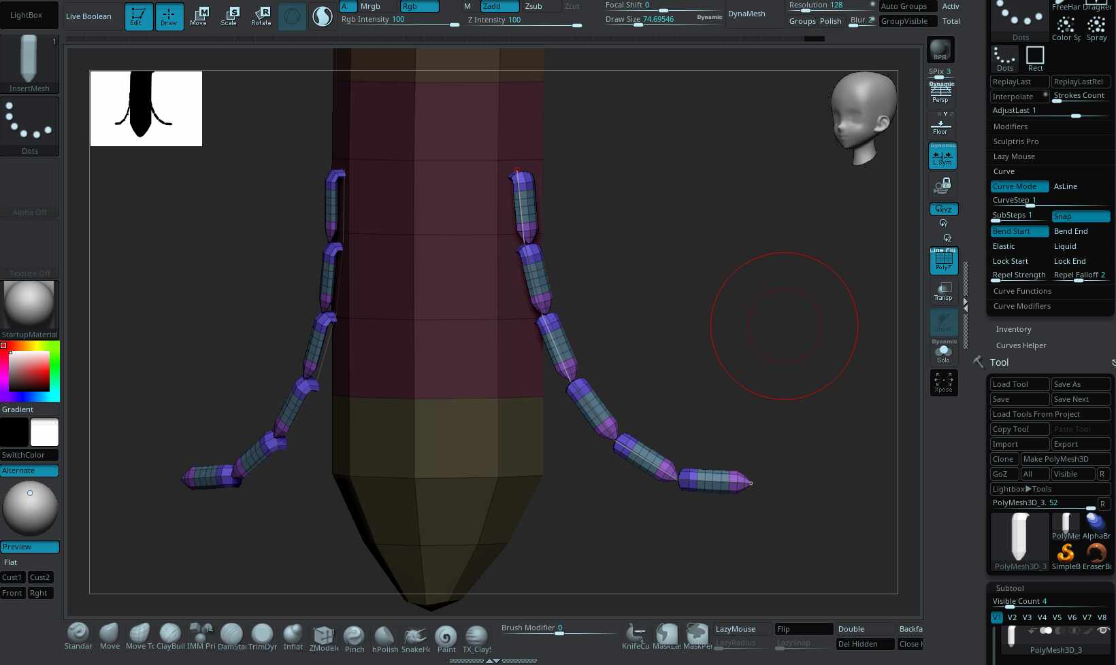
Task: Click the InsertMesh current brush thumbnail
Action: [29, 64]
